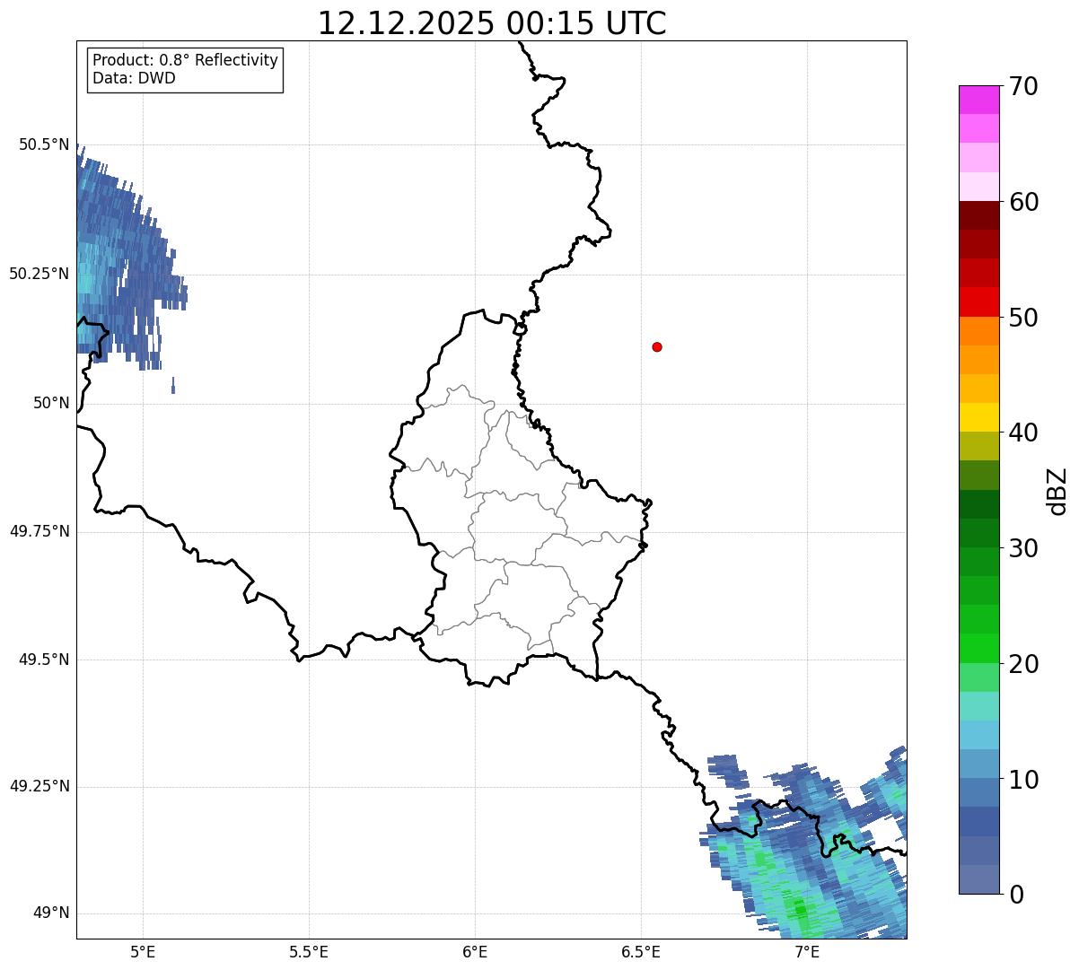This screenshot has width=1079, height=970.
Task: Click the title "12.12.2025 00:15 UTC"
Action: [x=492, y=22]
